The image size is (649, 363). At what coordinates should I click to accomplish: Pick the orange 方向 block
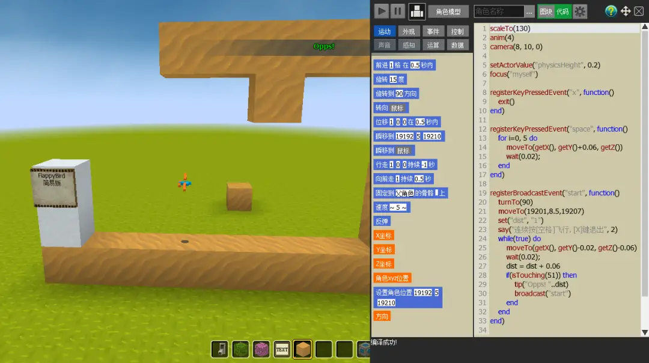pos(382,317)
